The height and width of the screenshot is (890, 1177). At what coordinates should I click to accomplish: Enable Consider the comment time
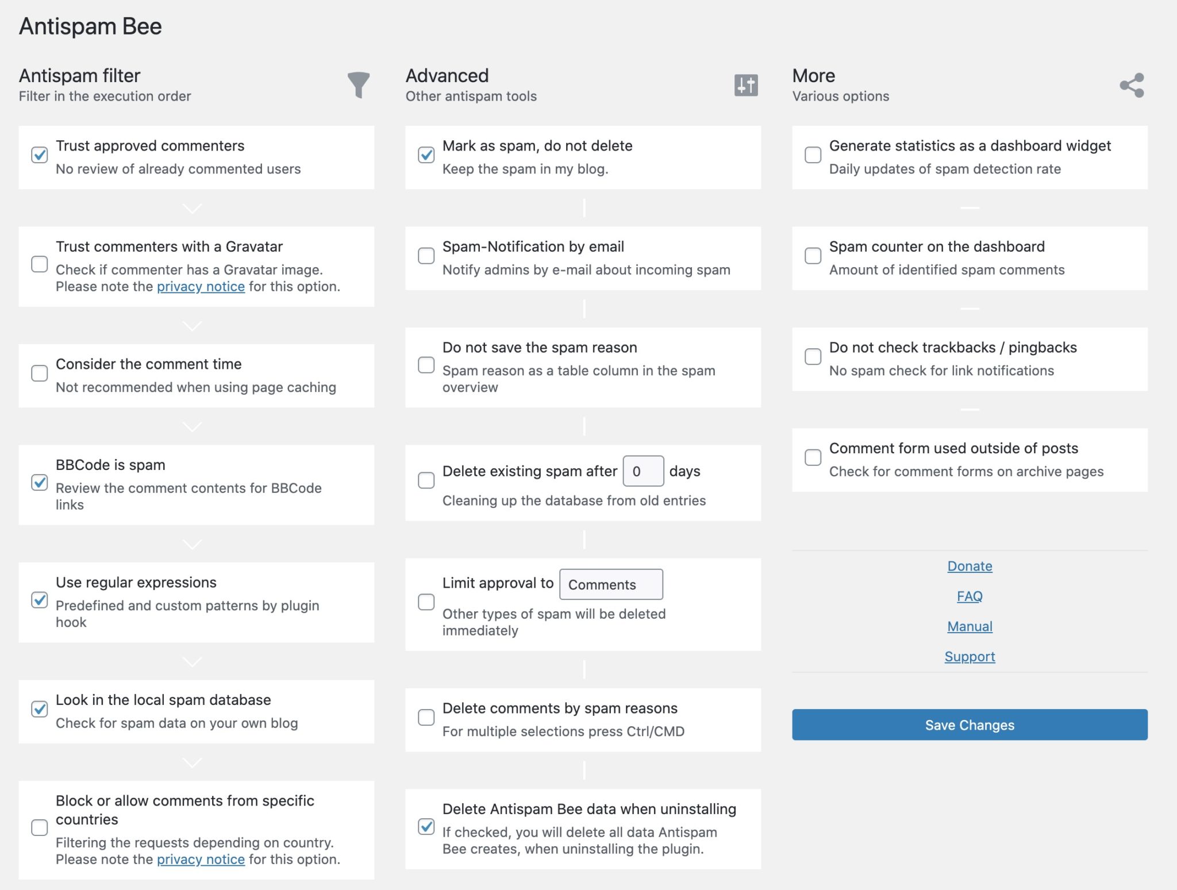tap(39, 373)
